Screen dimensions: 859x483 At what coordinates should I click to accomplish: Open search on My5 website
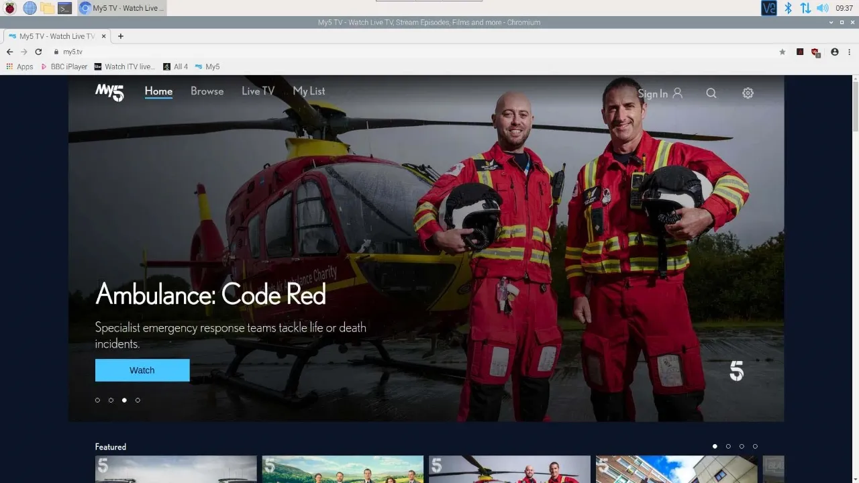point(711,93)
